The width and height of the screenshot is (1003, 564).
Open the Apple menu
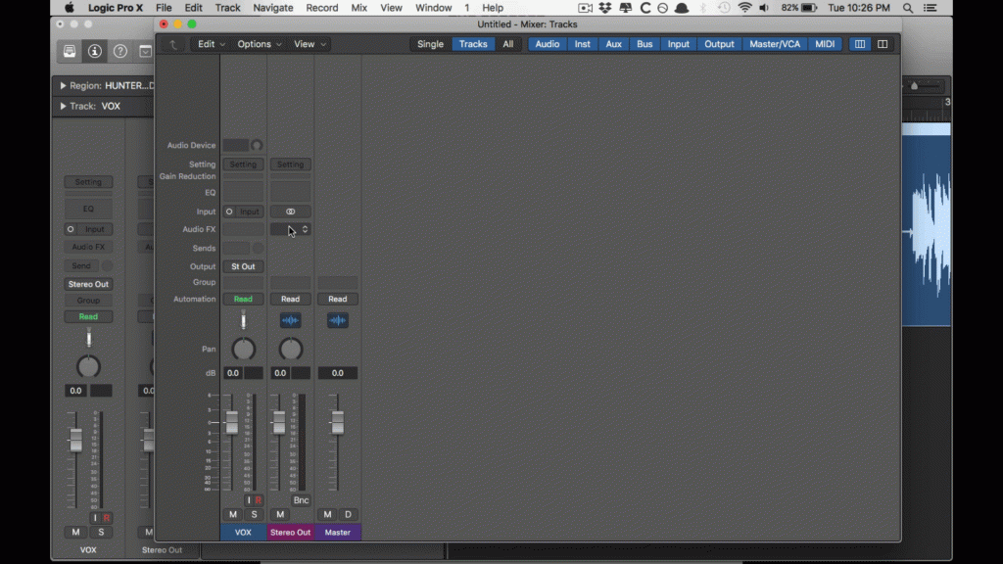tap(70, 8)
